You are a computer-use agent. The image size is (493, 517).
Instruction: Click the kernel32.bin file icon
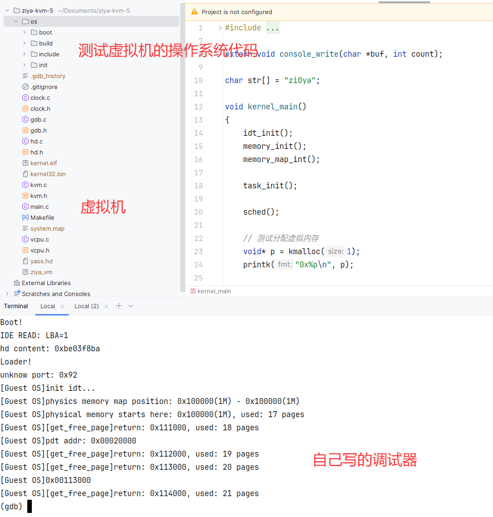[x=25, y=174]
